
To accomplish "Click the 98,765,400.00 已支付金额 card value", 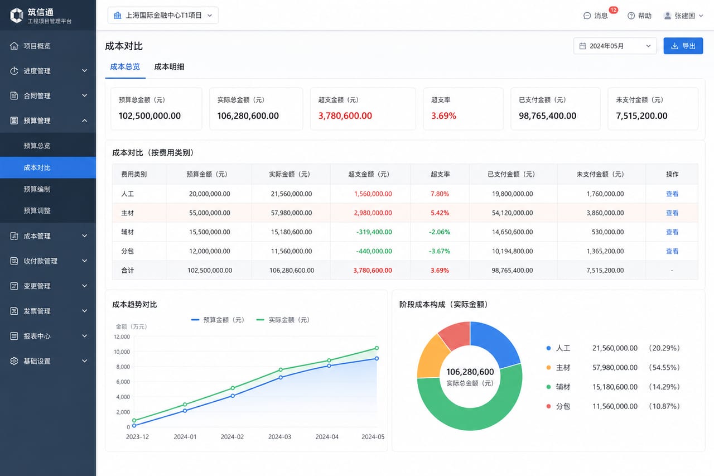I will 547,116.
